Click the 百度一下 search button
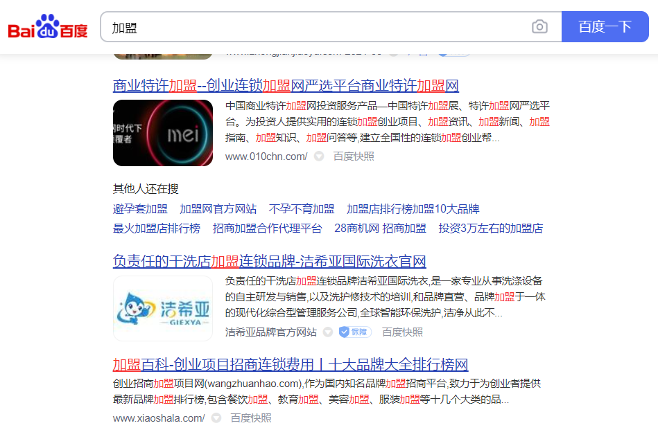 click(605, 27)
